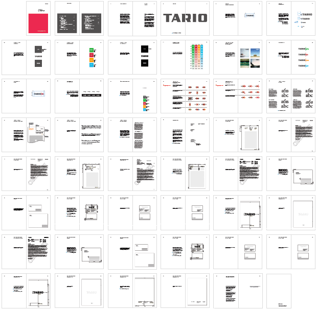Screen dimensions: 317x310
Task: Open the spread with vertical column of colored squares
Action: pos(132,96)
